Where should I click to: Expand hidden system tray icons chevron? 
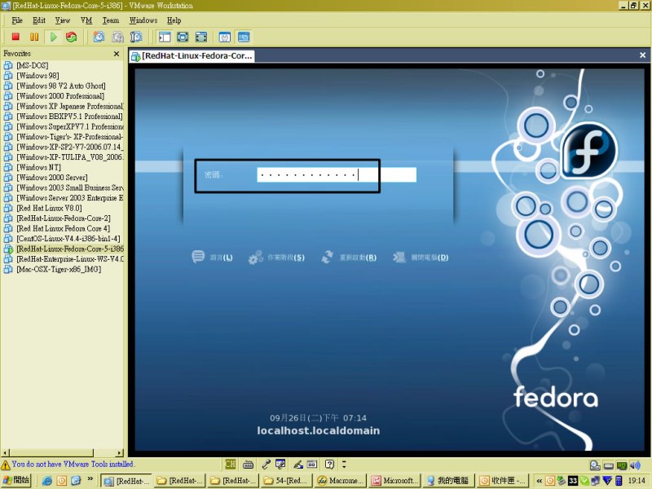[x=539, y=481]
